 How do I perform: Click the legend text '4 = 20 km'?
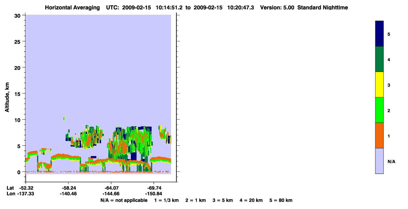251,201
